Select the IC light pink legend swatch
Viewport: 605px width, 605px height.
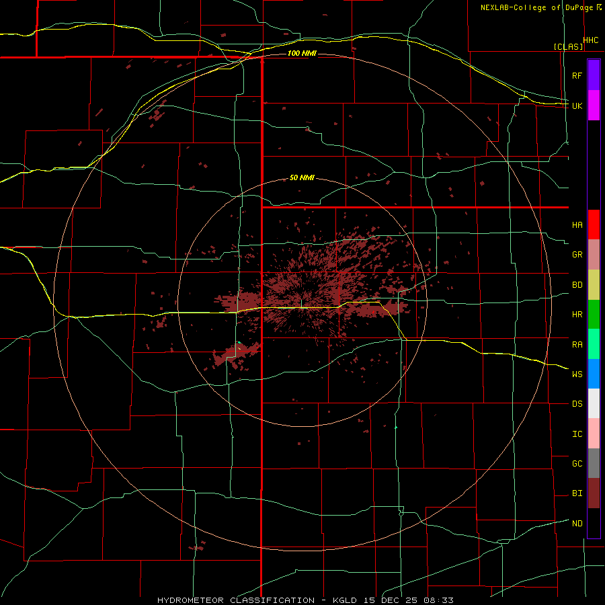594,434
